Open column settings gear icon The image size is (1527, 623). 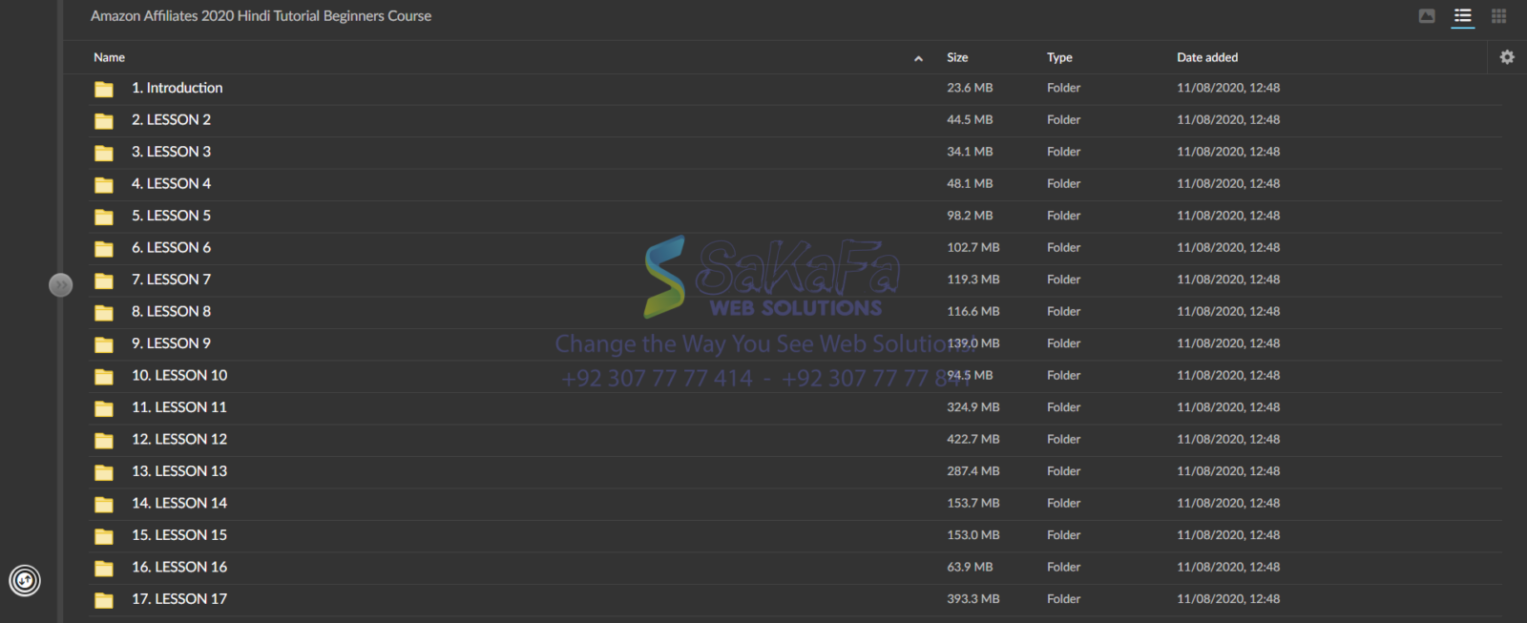coord(1507,57)
